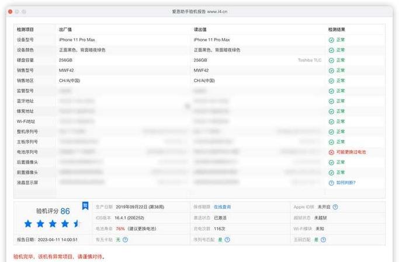Click the blue bookmark badge beside 验机评分

85,205
